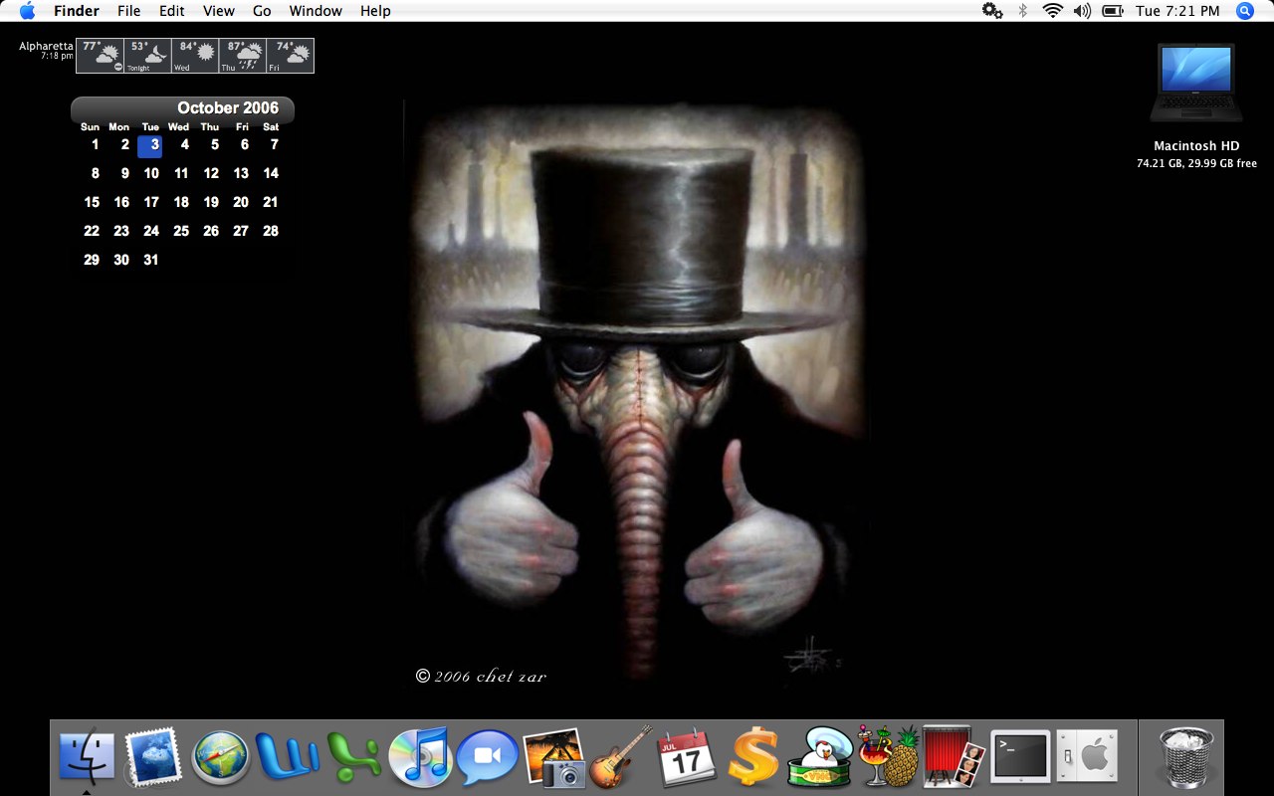Launch iCal calendar icon in Dock
1274x796 pixels.
pos(687,758)
